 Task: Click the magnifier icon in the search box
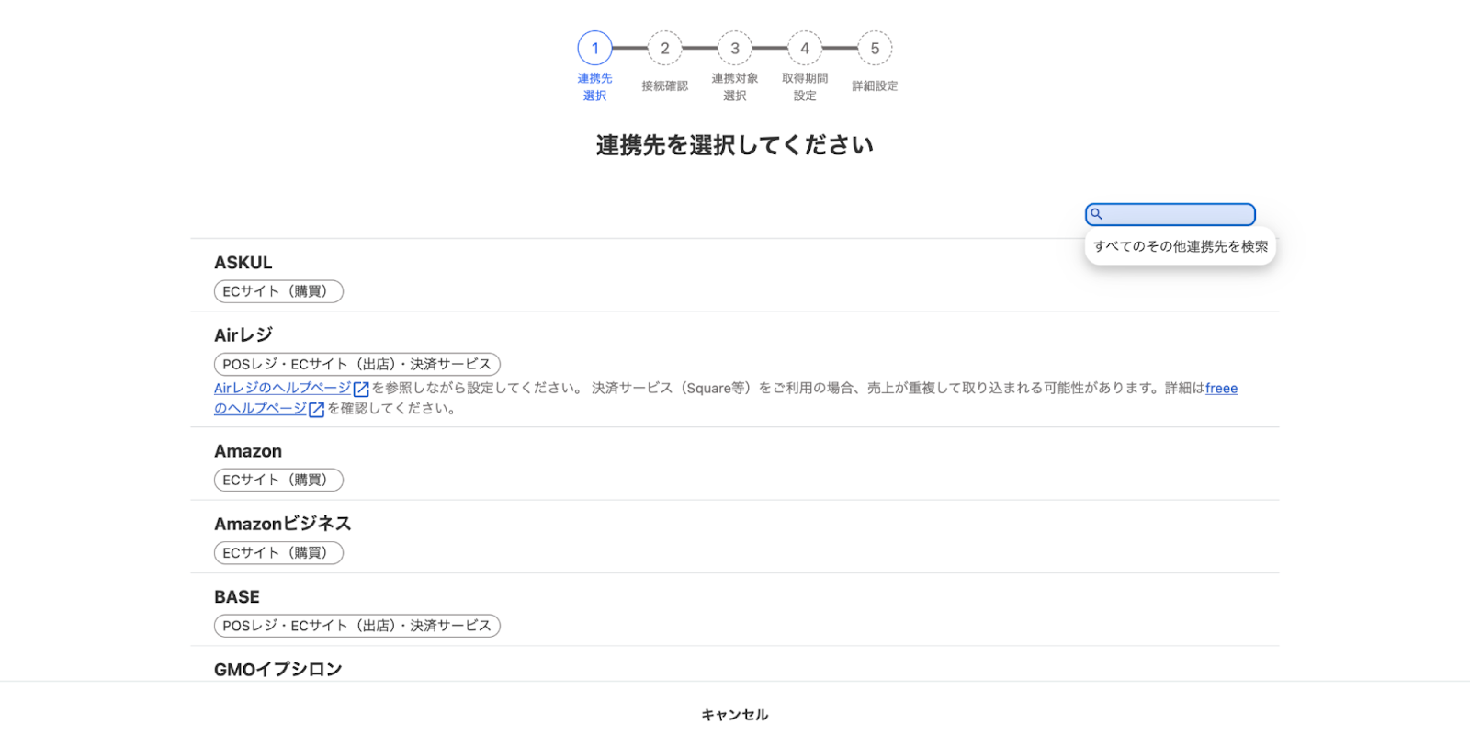click(1096, 214)
